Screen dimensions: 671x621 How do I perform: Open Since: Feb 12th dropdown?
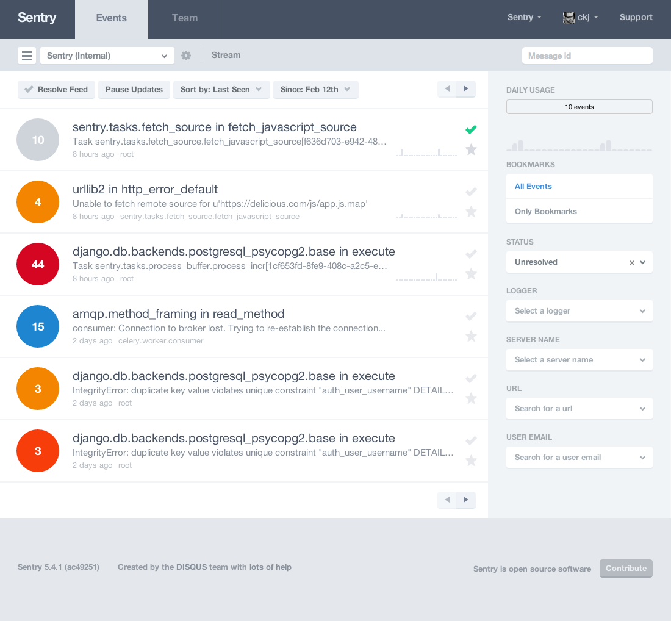click(316, 90)
